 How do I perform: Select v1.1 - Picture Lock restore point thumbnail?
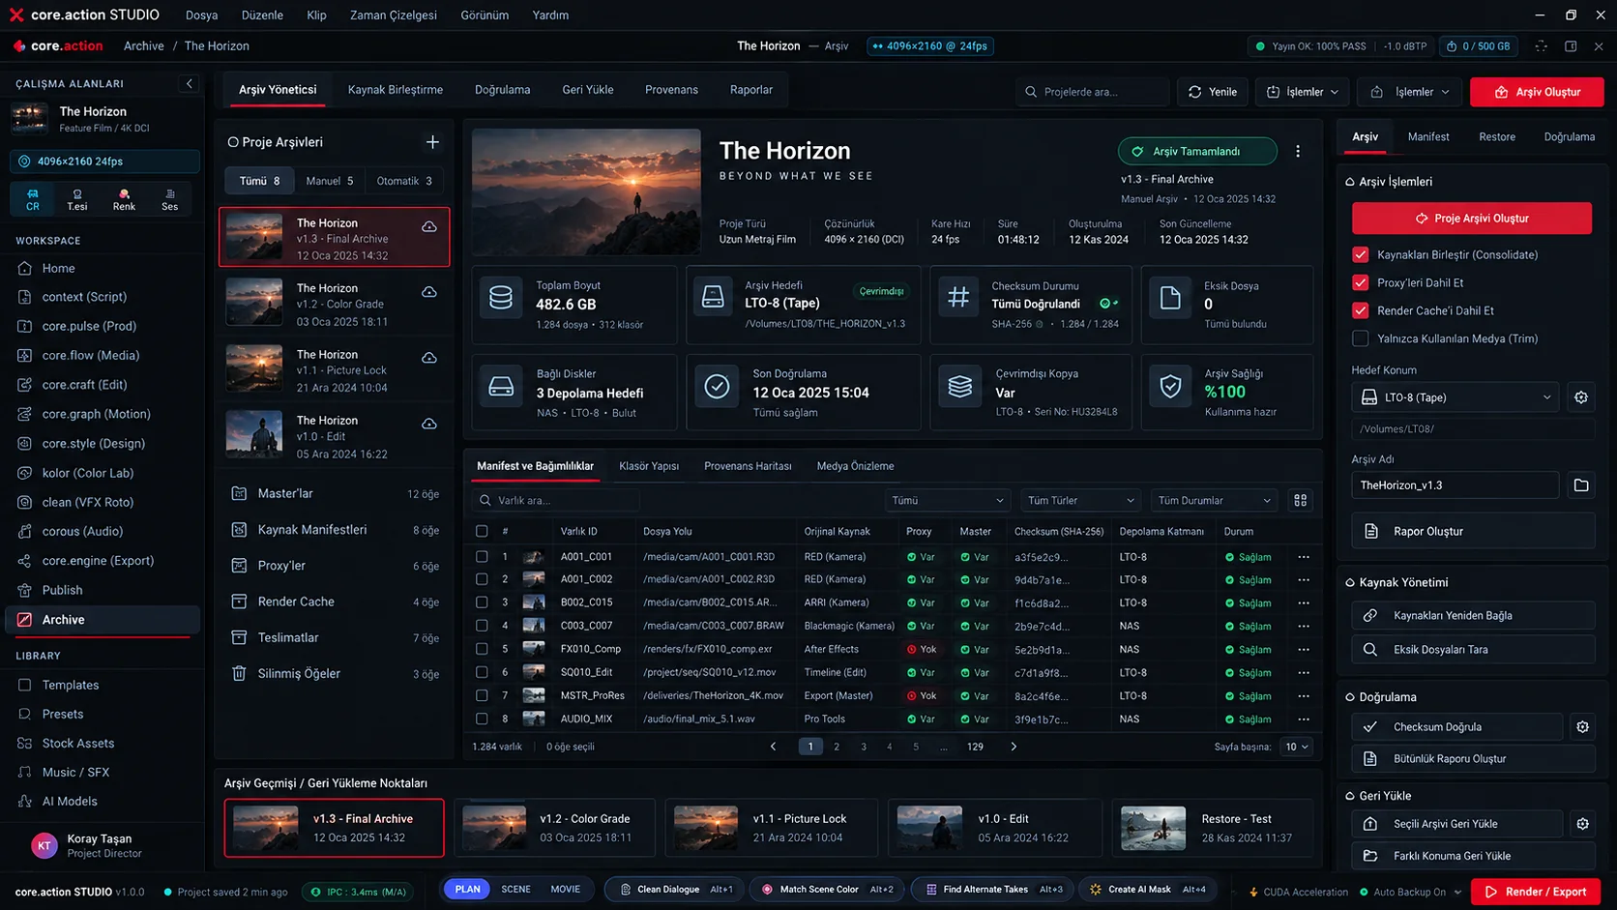706,829
